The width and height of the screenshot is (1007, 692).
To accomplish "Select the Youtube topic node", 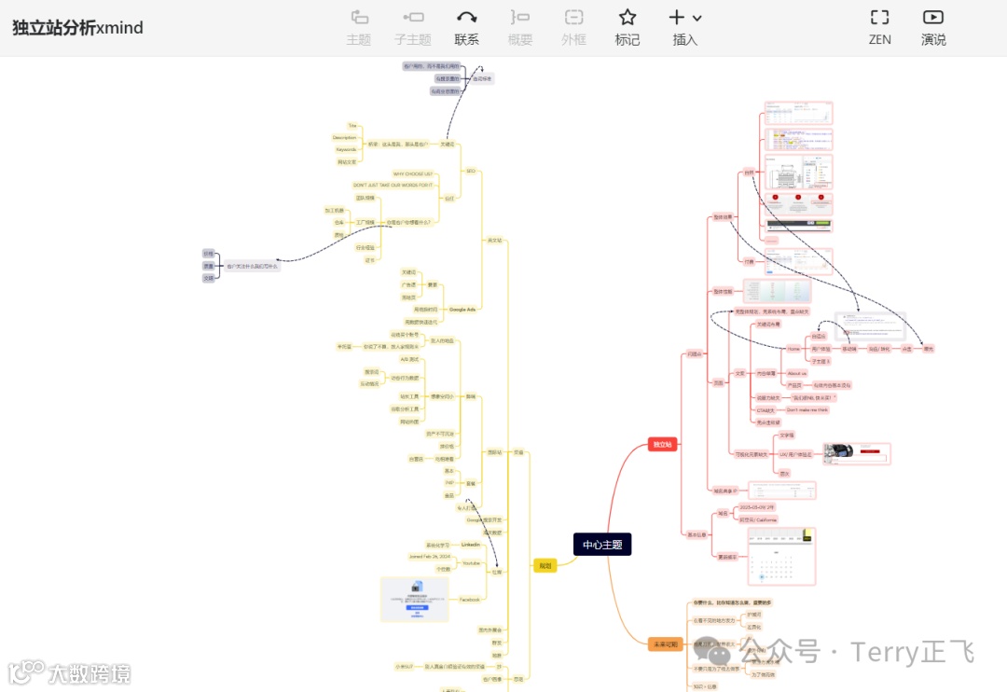I will pyautogui.click(x=472, y=563).
